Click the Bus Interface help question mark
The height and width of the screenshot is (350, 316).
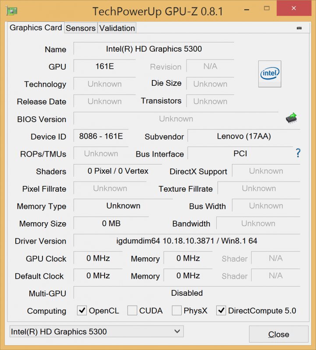298,154
